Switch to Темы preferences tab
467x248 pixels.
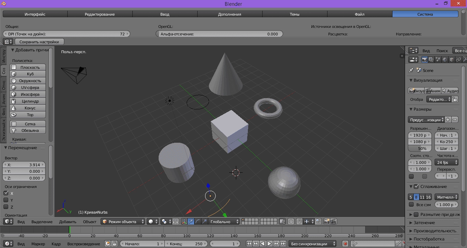coord(295,14)
